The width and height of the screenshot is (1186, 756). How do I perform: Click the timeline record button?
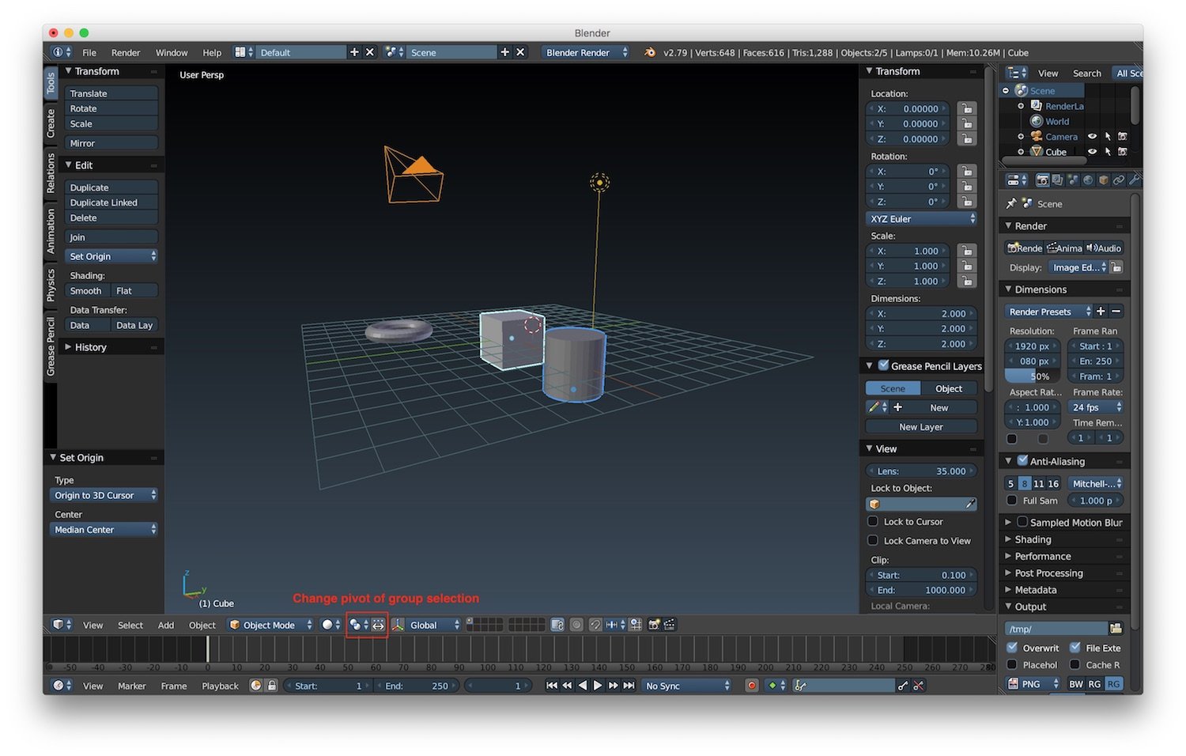(752, 686)
